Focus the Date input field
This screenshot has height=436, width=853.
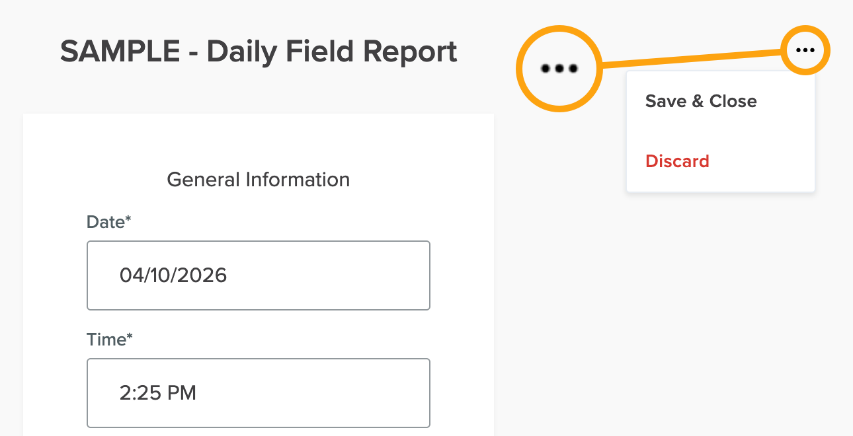tap(259, 275)
